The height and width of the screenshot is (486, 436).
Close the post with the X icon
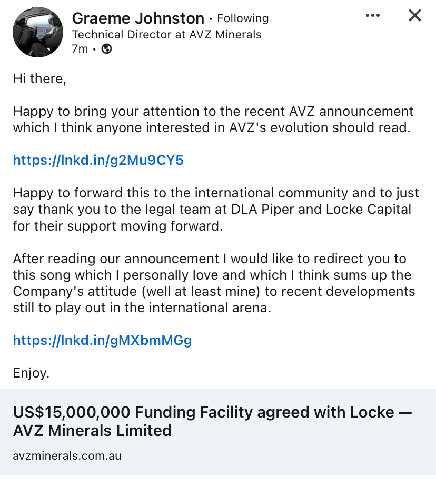coord(415,16)
